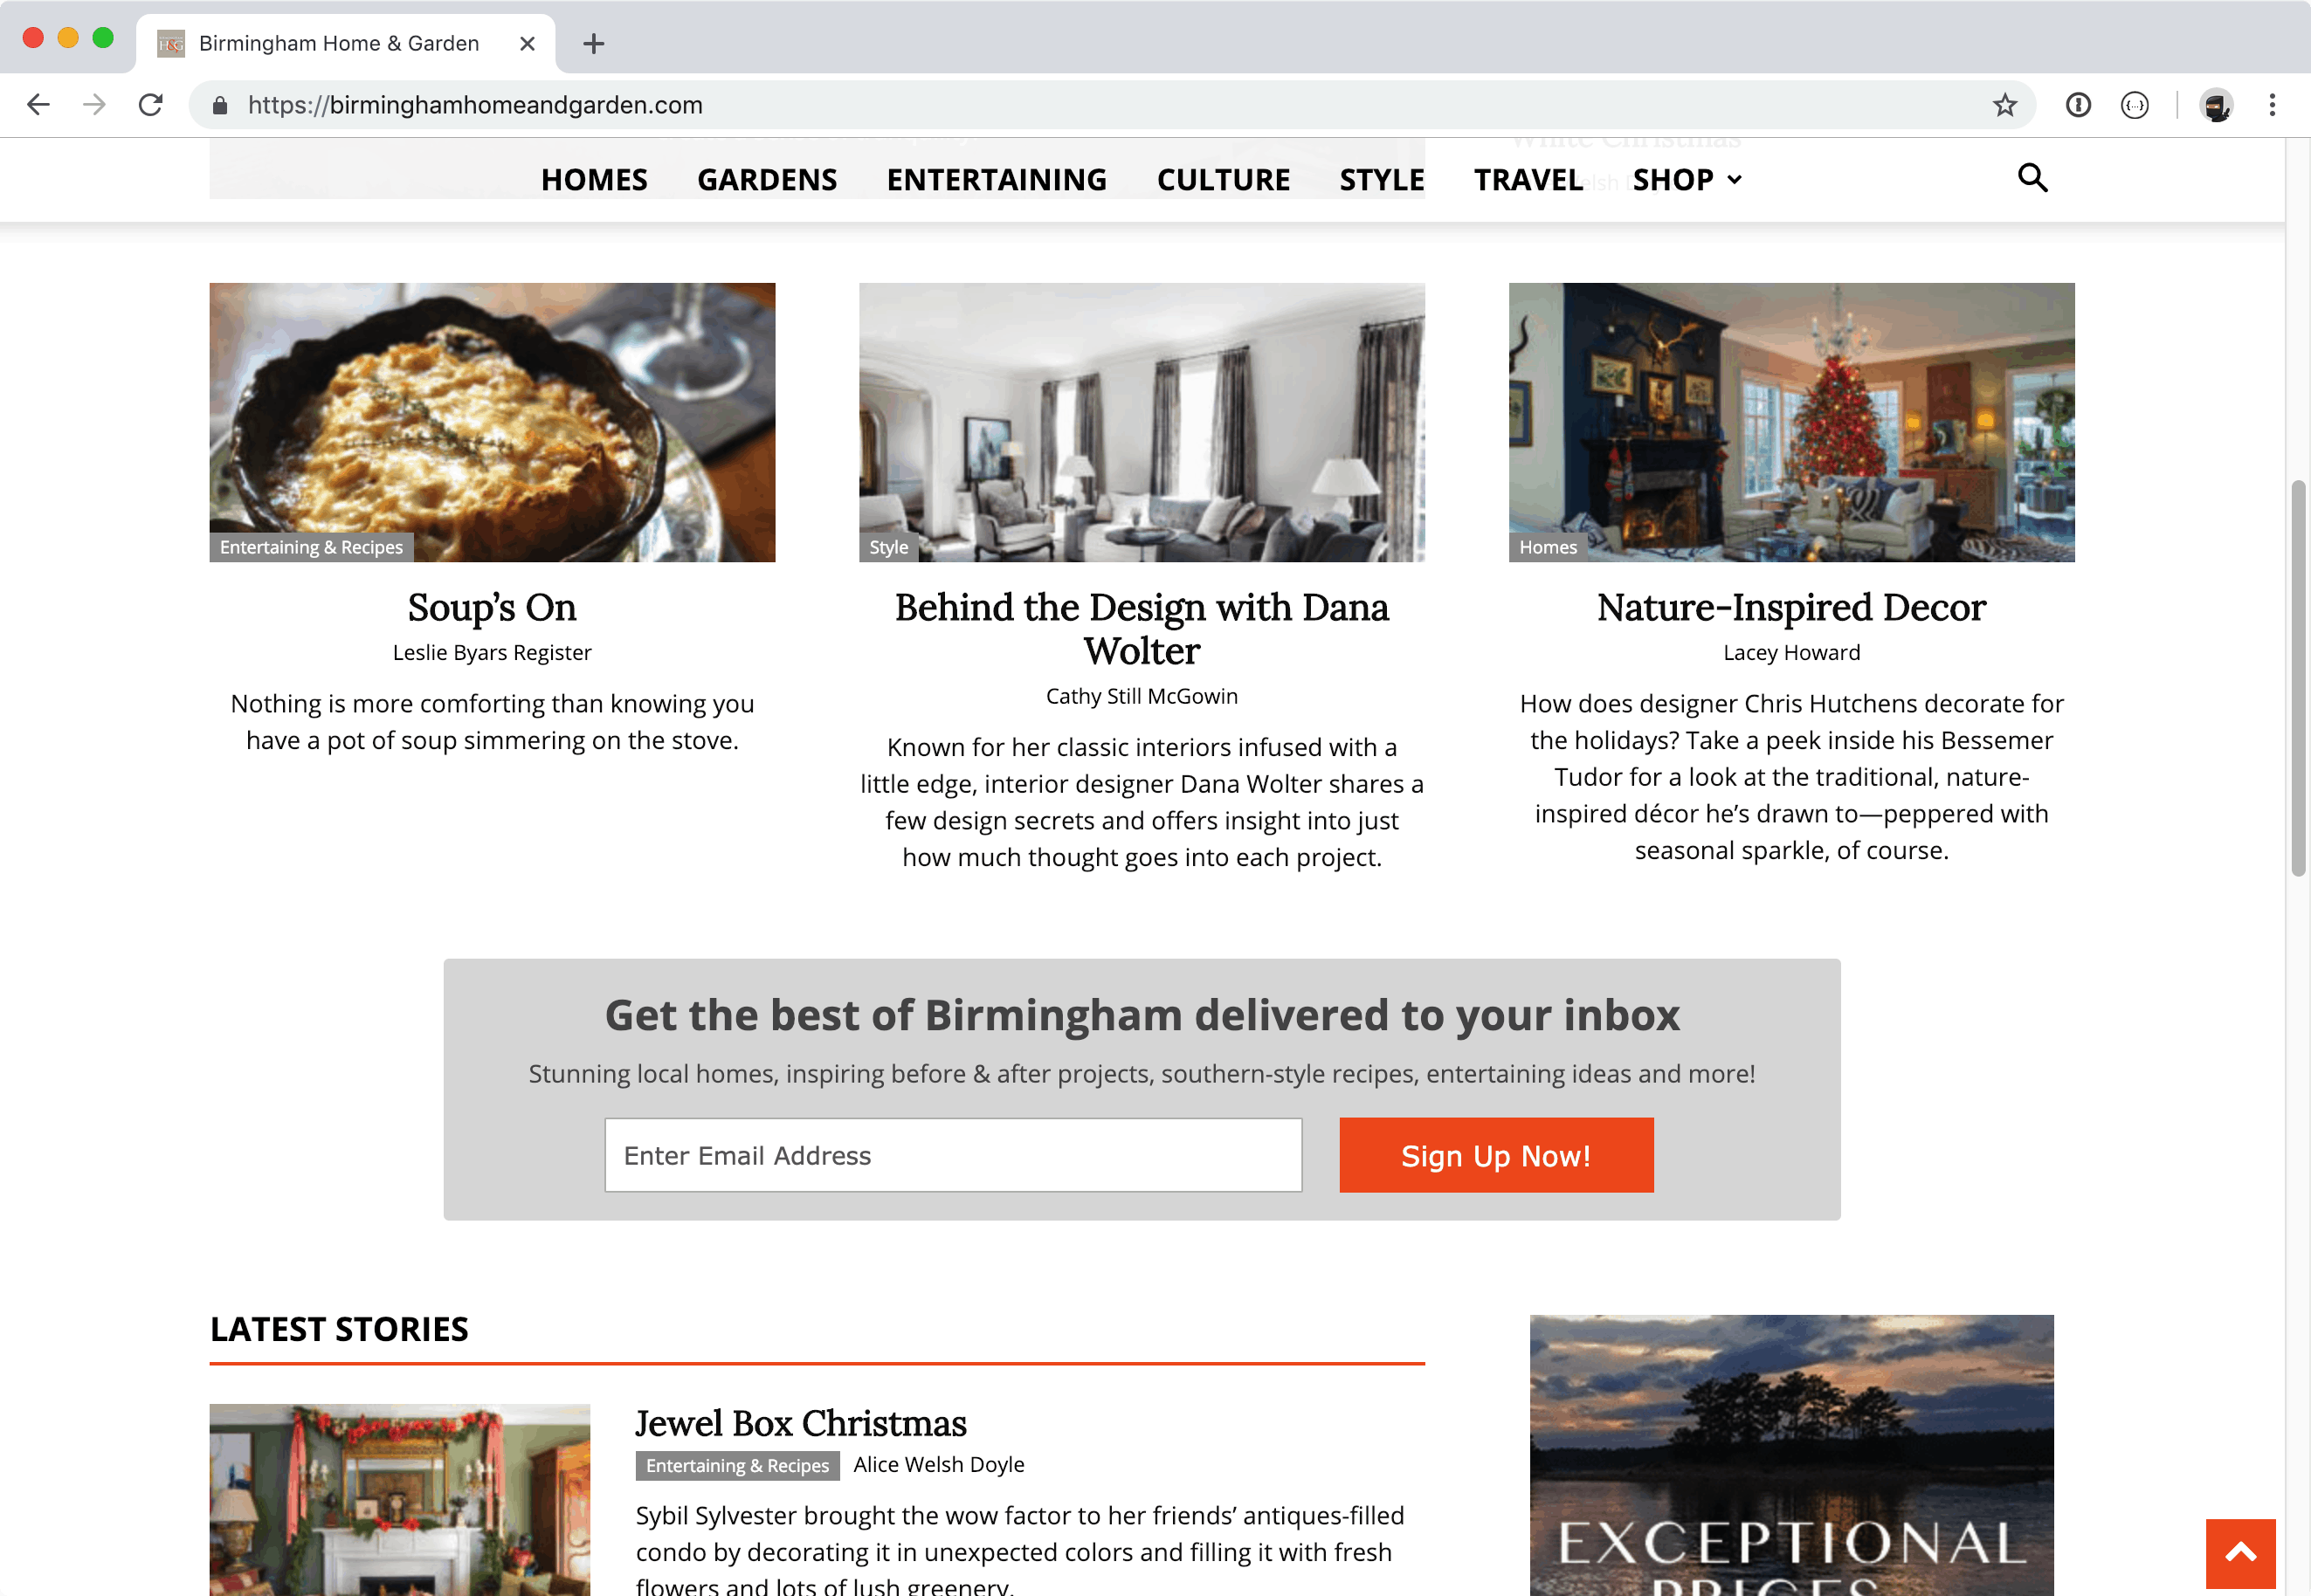Open the site search magnifier icon
The height and width of the screenshot is (1596, 2311).
click(2032, 178)
